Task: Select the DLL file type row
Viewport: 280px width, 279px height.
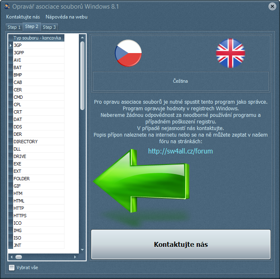Action: click(39, 149)
